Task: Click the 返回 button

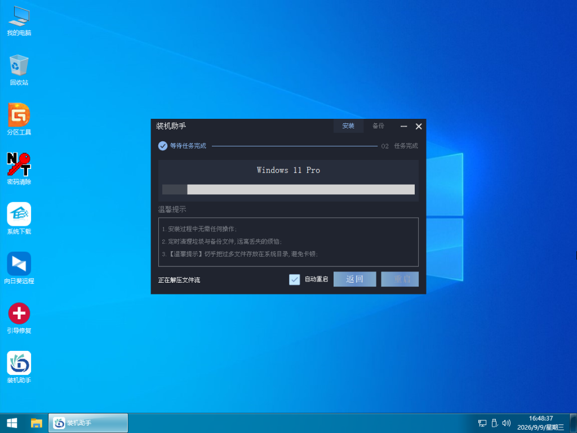Action: [x=355, y=279]
